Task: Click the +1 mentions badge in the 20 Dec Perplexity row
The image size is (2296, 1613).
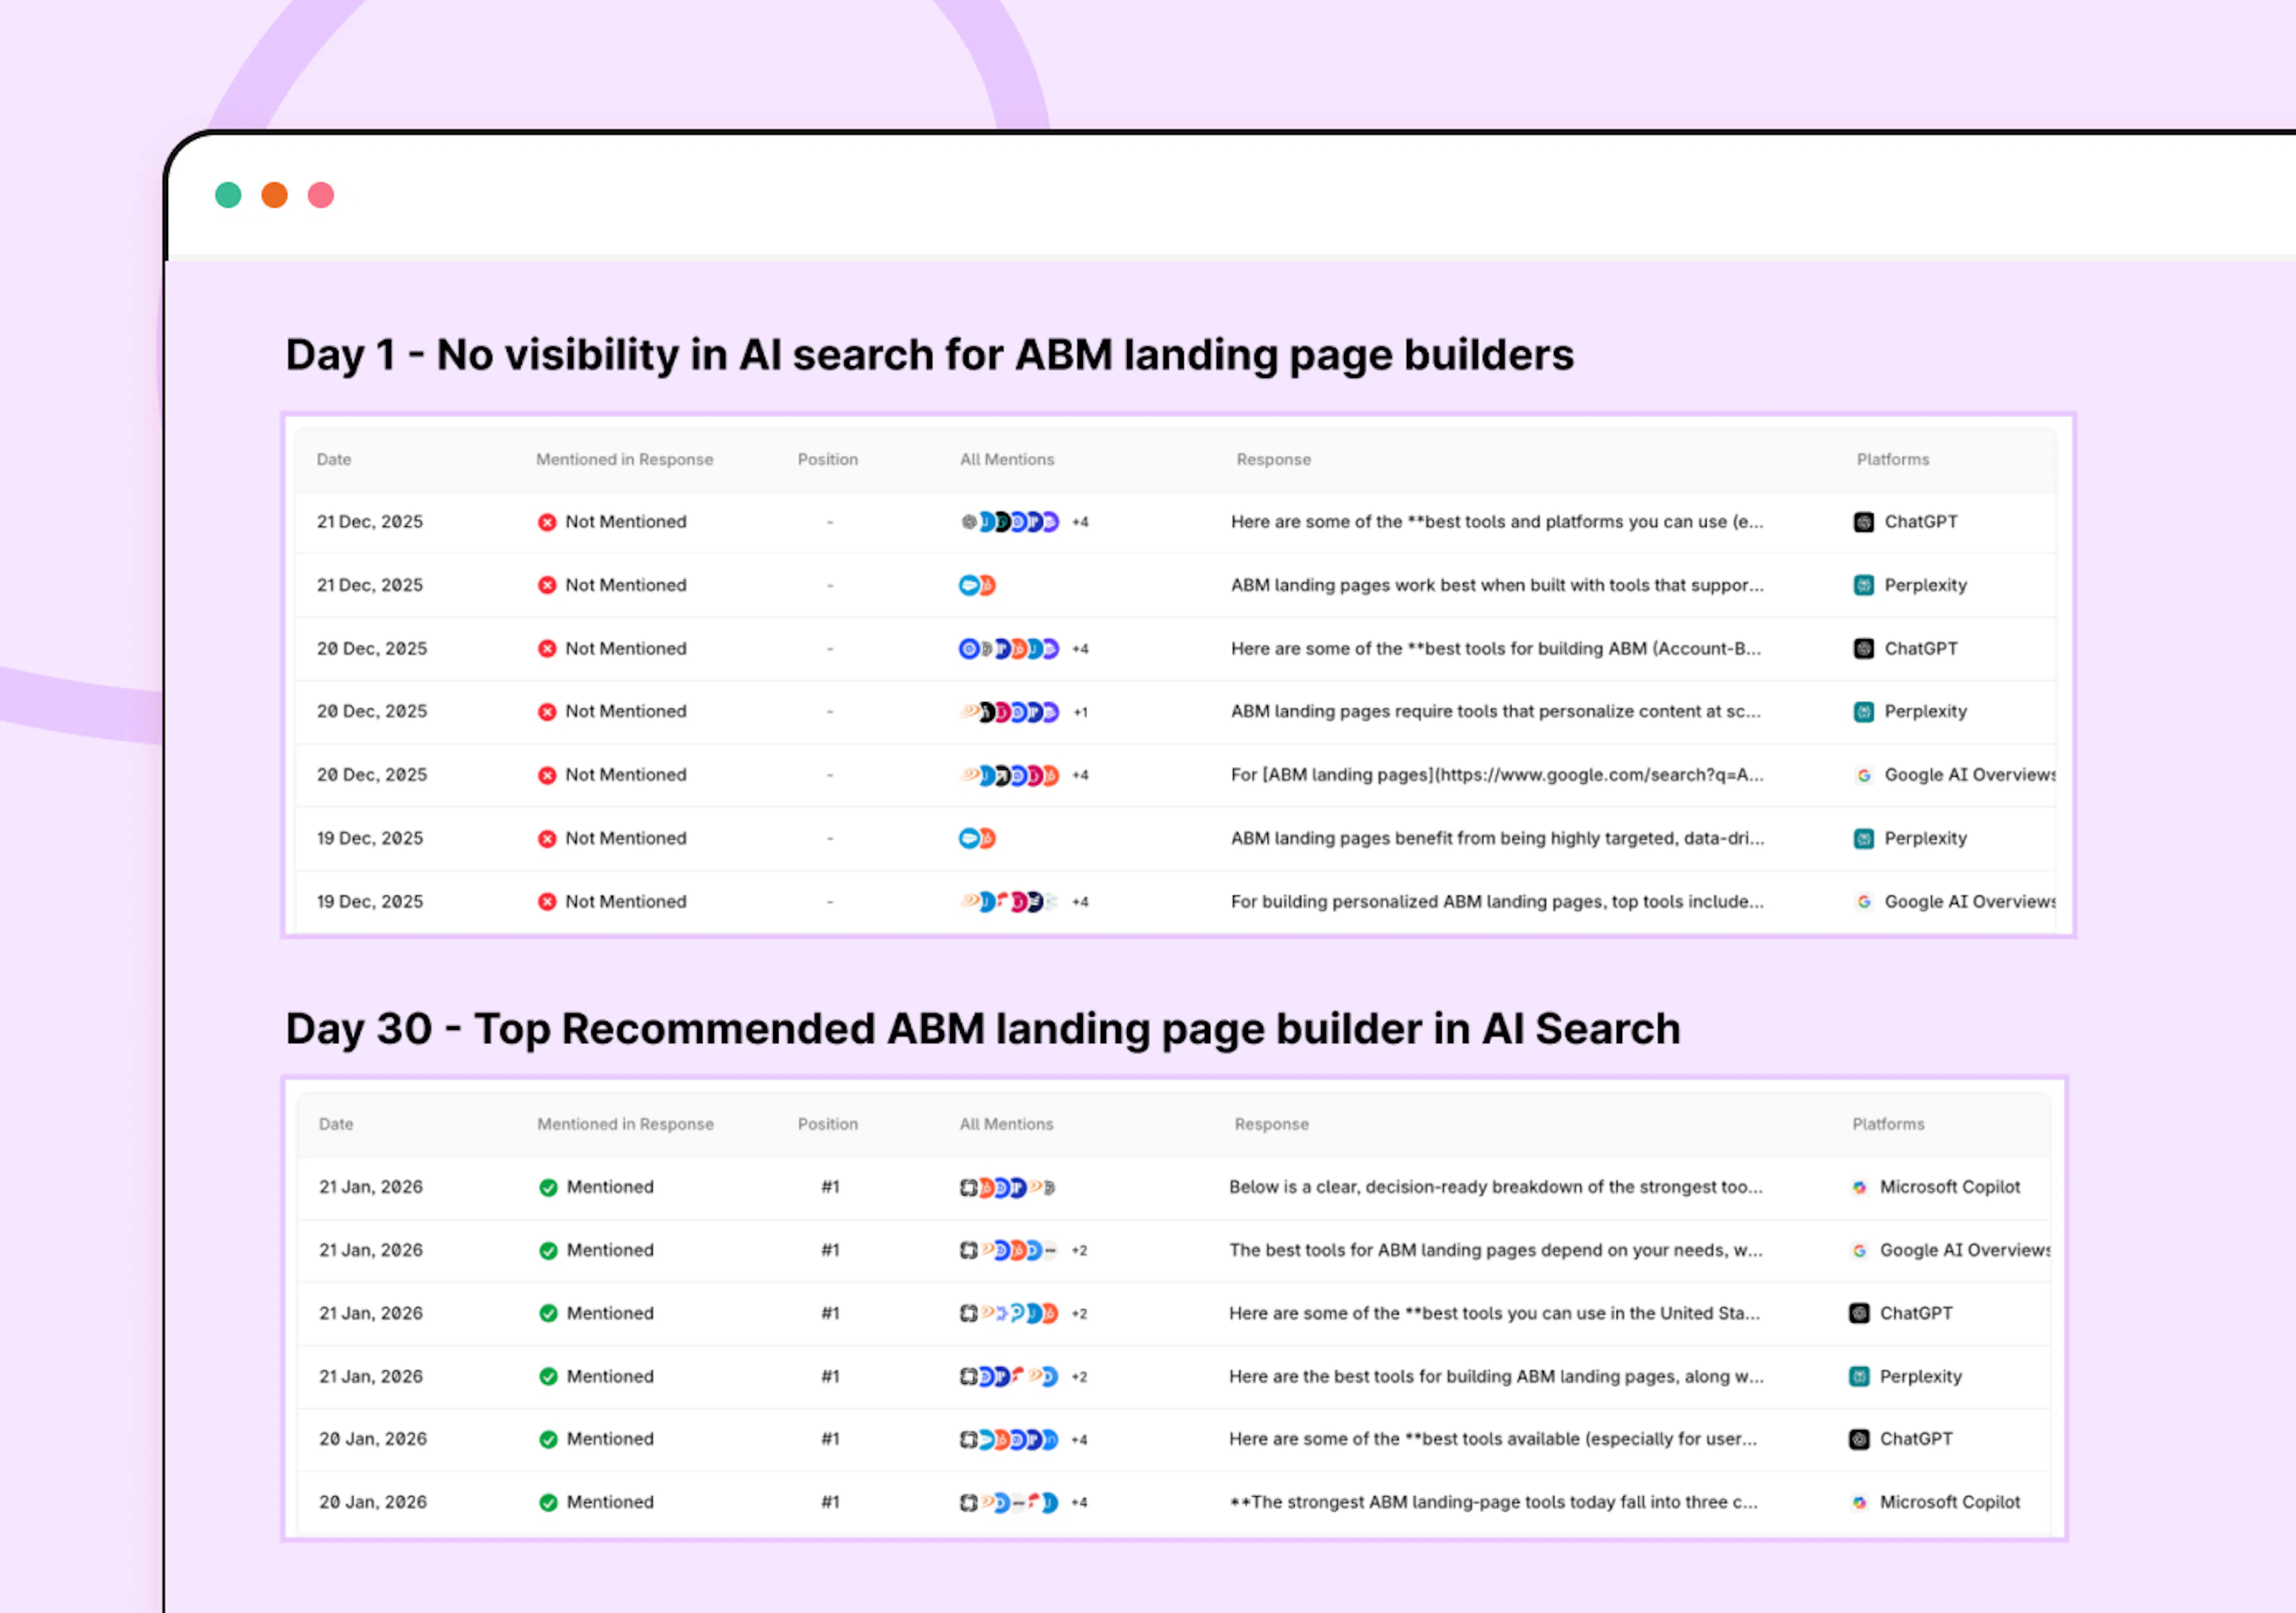Action: click(1080, 712)
